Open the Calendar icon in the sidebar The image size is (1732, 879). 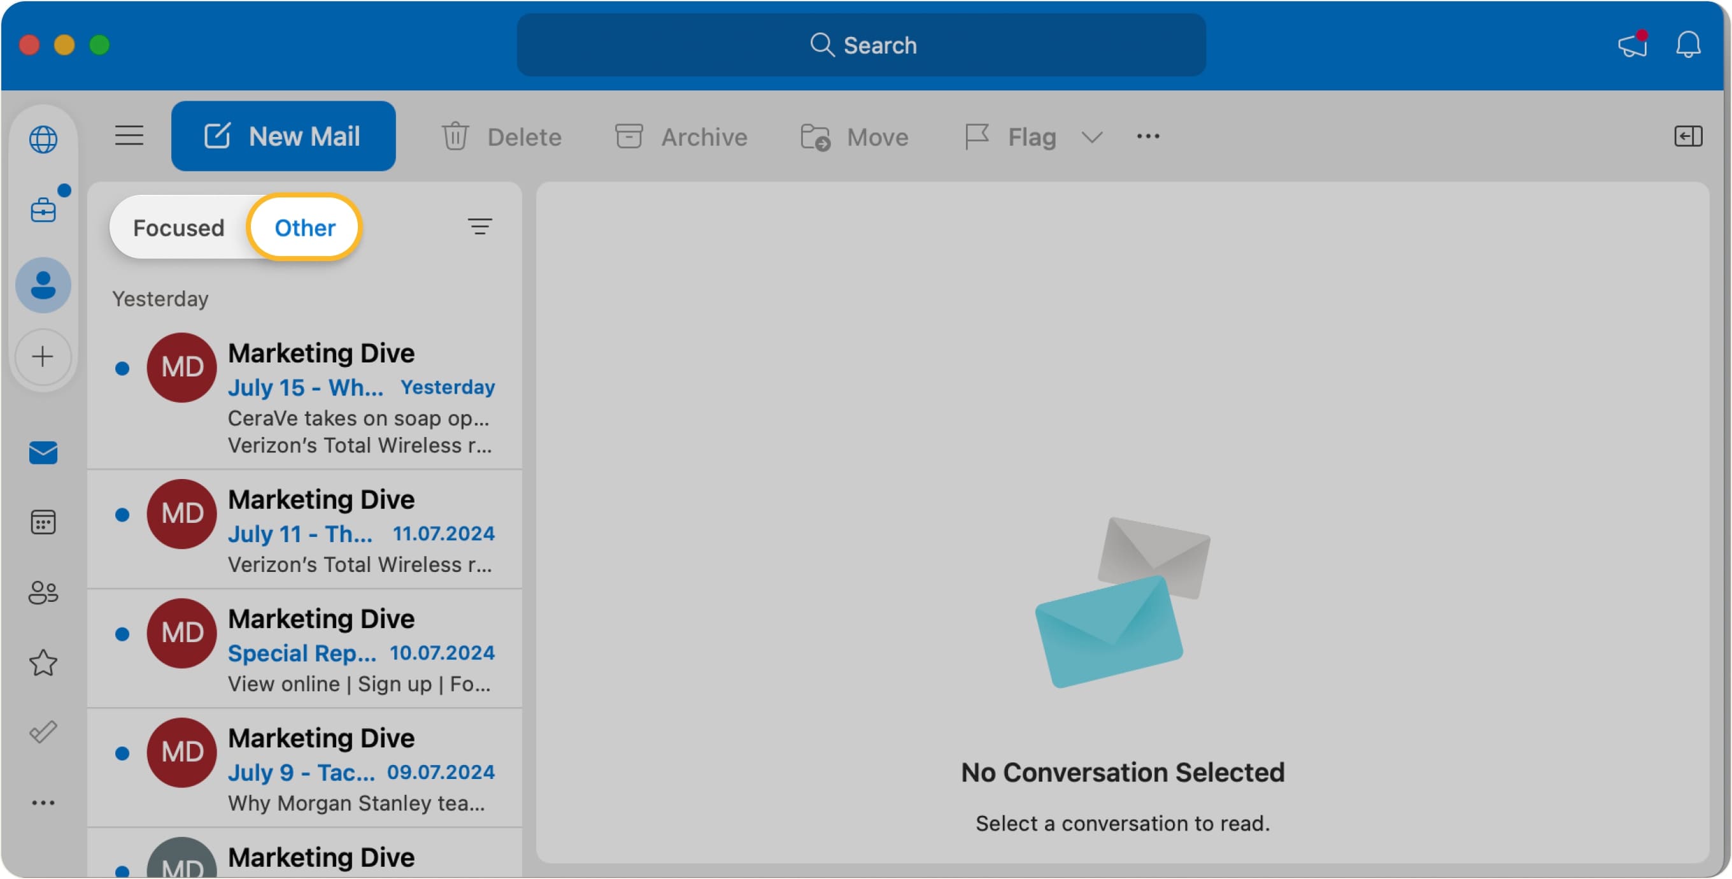click(x=43, y=522)
